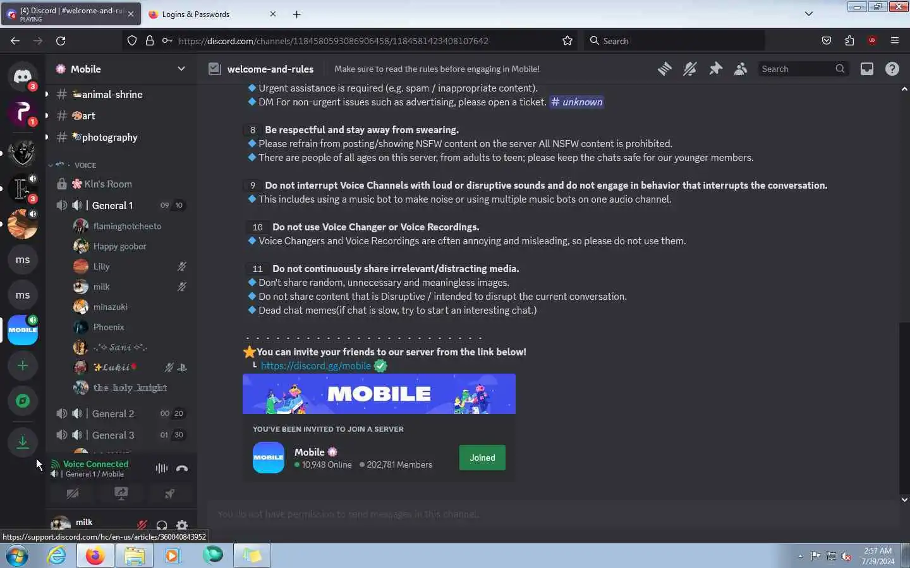
Task: Open the purple P server icon
Action: 23,114
